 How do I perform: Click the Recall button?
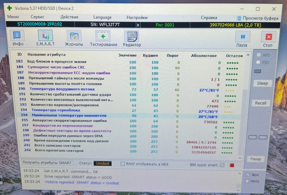261,103
